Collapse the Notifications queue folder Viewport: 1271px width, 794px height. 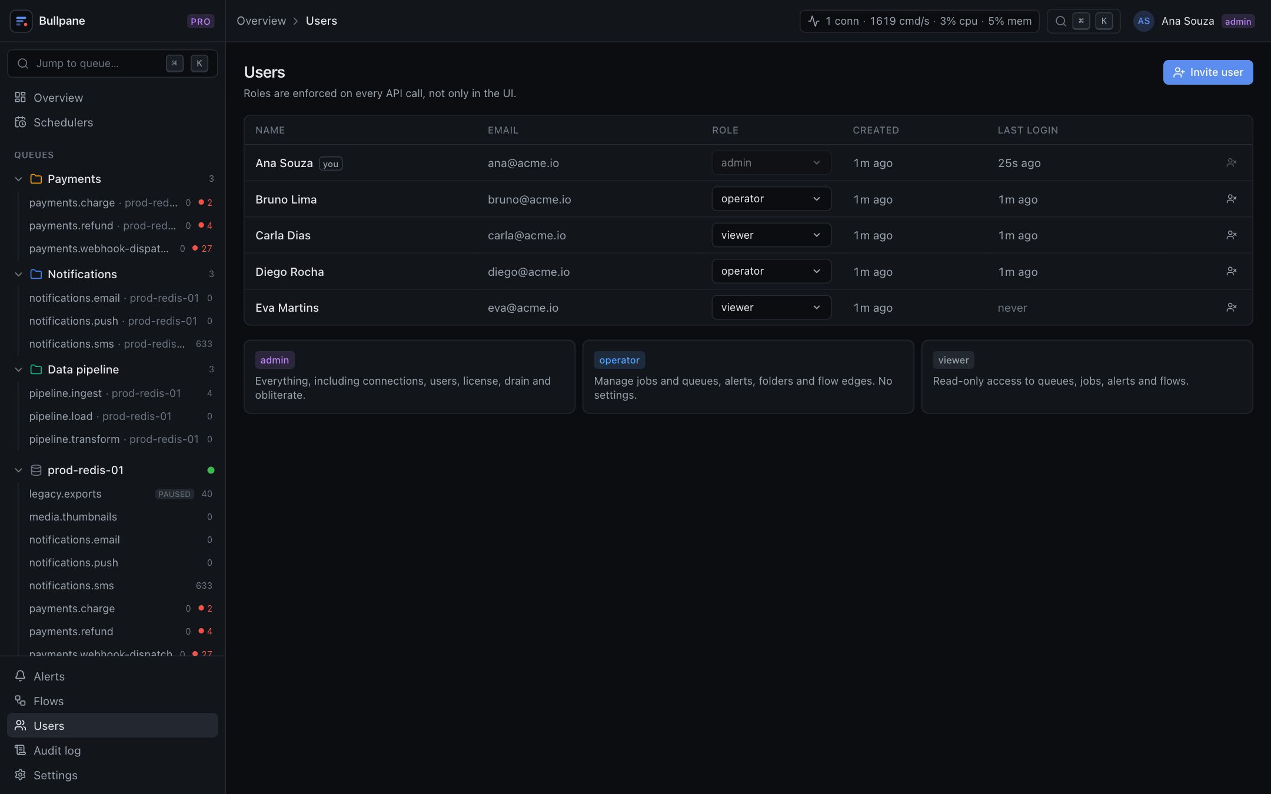(x=18, y=274)
